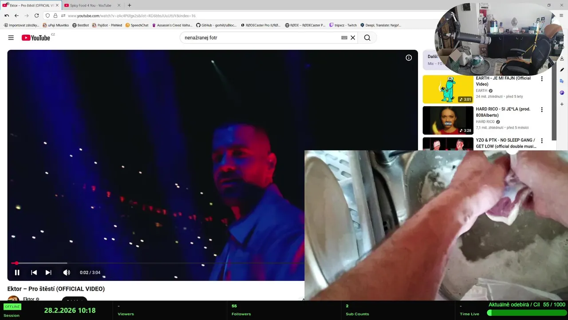Click the Sub Counts value 2
568x320 pixels.
[347, 306]
